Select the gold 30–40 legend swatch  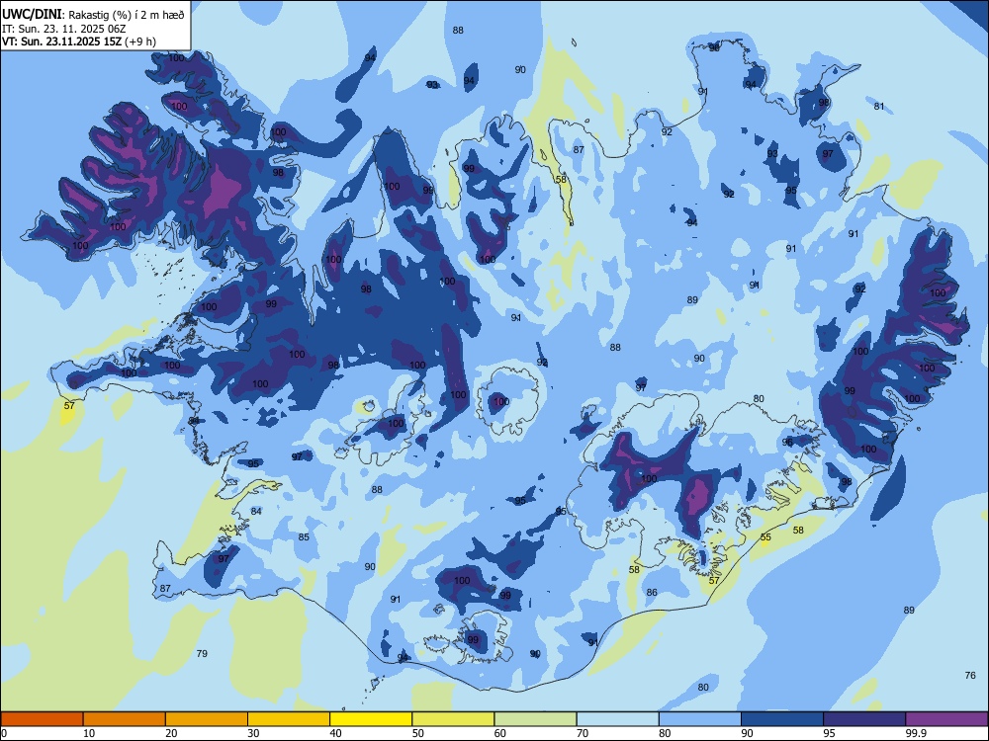coord(289,719)
